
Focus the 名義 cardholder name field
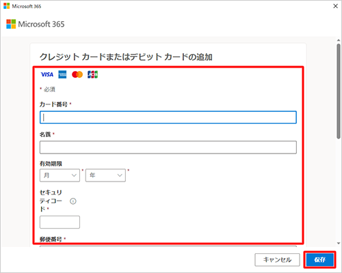pyautogui.click(x=168, y=147)
